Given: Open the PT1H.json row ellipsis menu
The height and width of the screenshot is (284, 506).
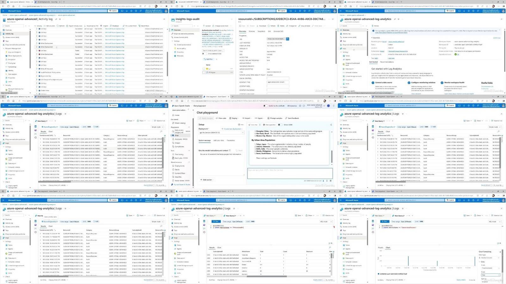Looking at the screenshot, I should [231, 72].
